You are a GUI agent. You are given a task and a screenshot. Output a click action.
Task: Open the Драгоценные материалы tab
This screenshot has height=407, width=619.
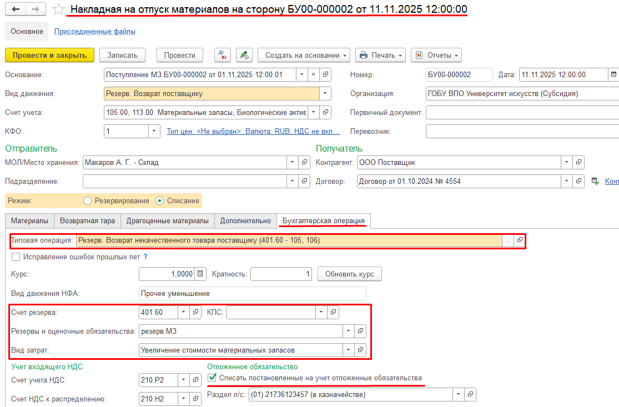pyautogui.click(x=167, y=221)
